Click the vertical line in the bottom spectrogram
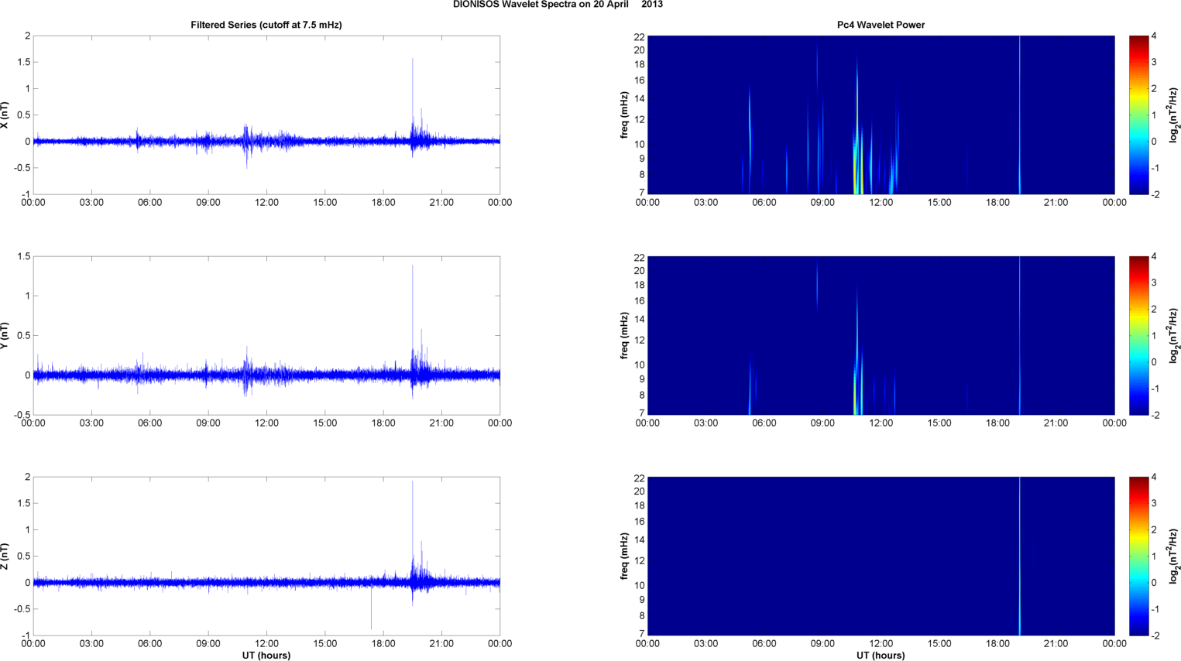The image size is (1181, 661). pos(1020,556)
